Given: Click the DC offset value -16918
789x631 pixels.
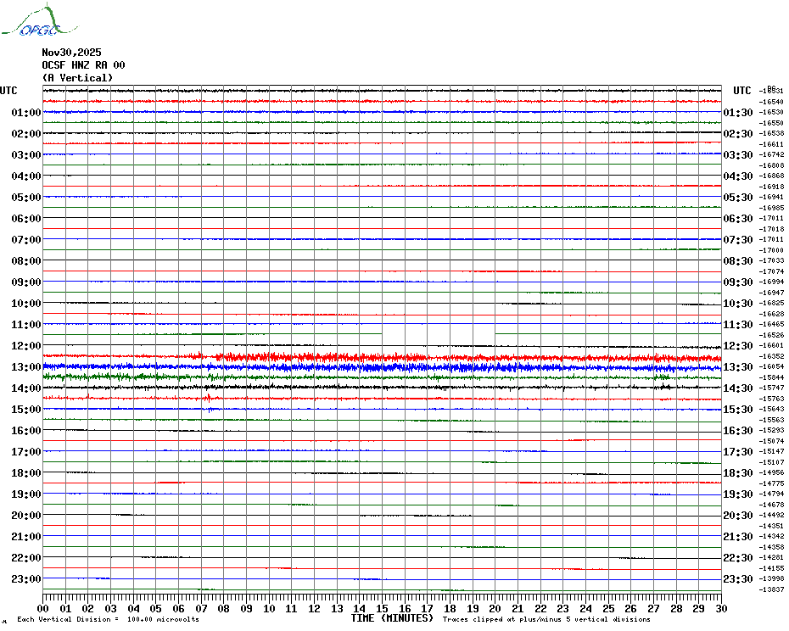Looking at the screenshot, I should 771,187.
